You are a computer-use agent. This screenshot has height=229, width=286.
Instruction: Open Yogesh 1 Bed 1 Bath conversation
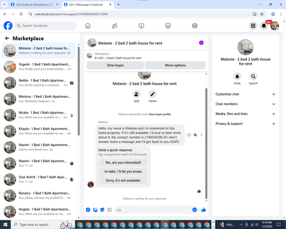(38, 67)
